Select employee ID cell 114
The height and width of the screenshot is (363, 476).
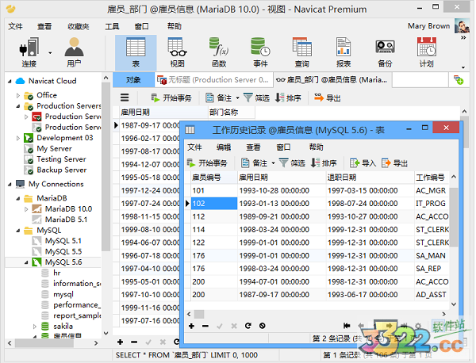214,230
